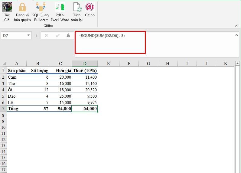Cancel formula entry with X button

click(x=47, y=35)
